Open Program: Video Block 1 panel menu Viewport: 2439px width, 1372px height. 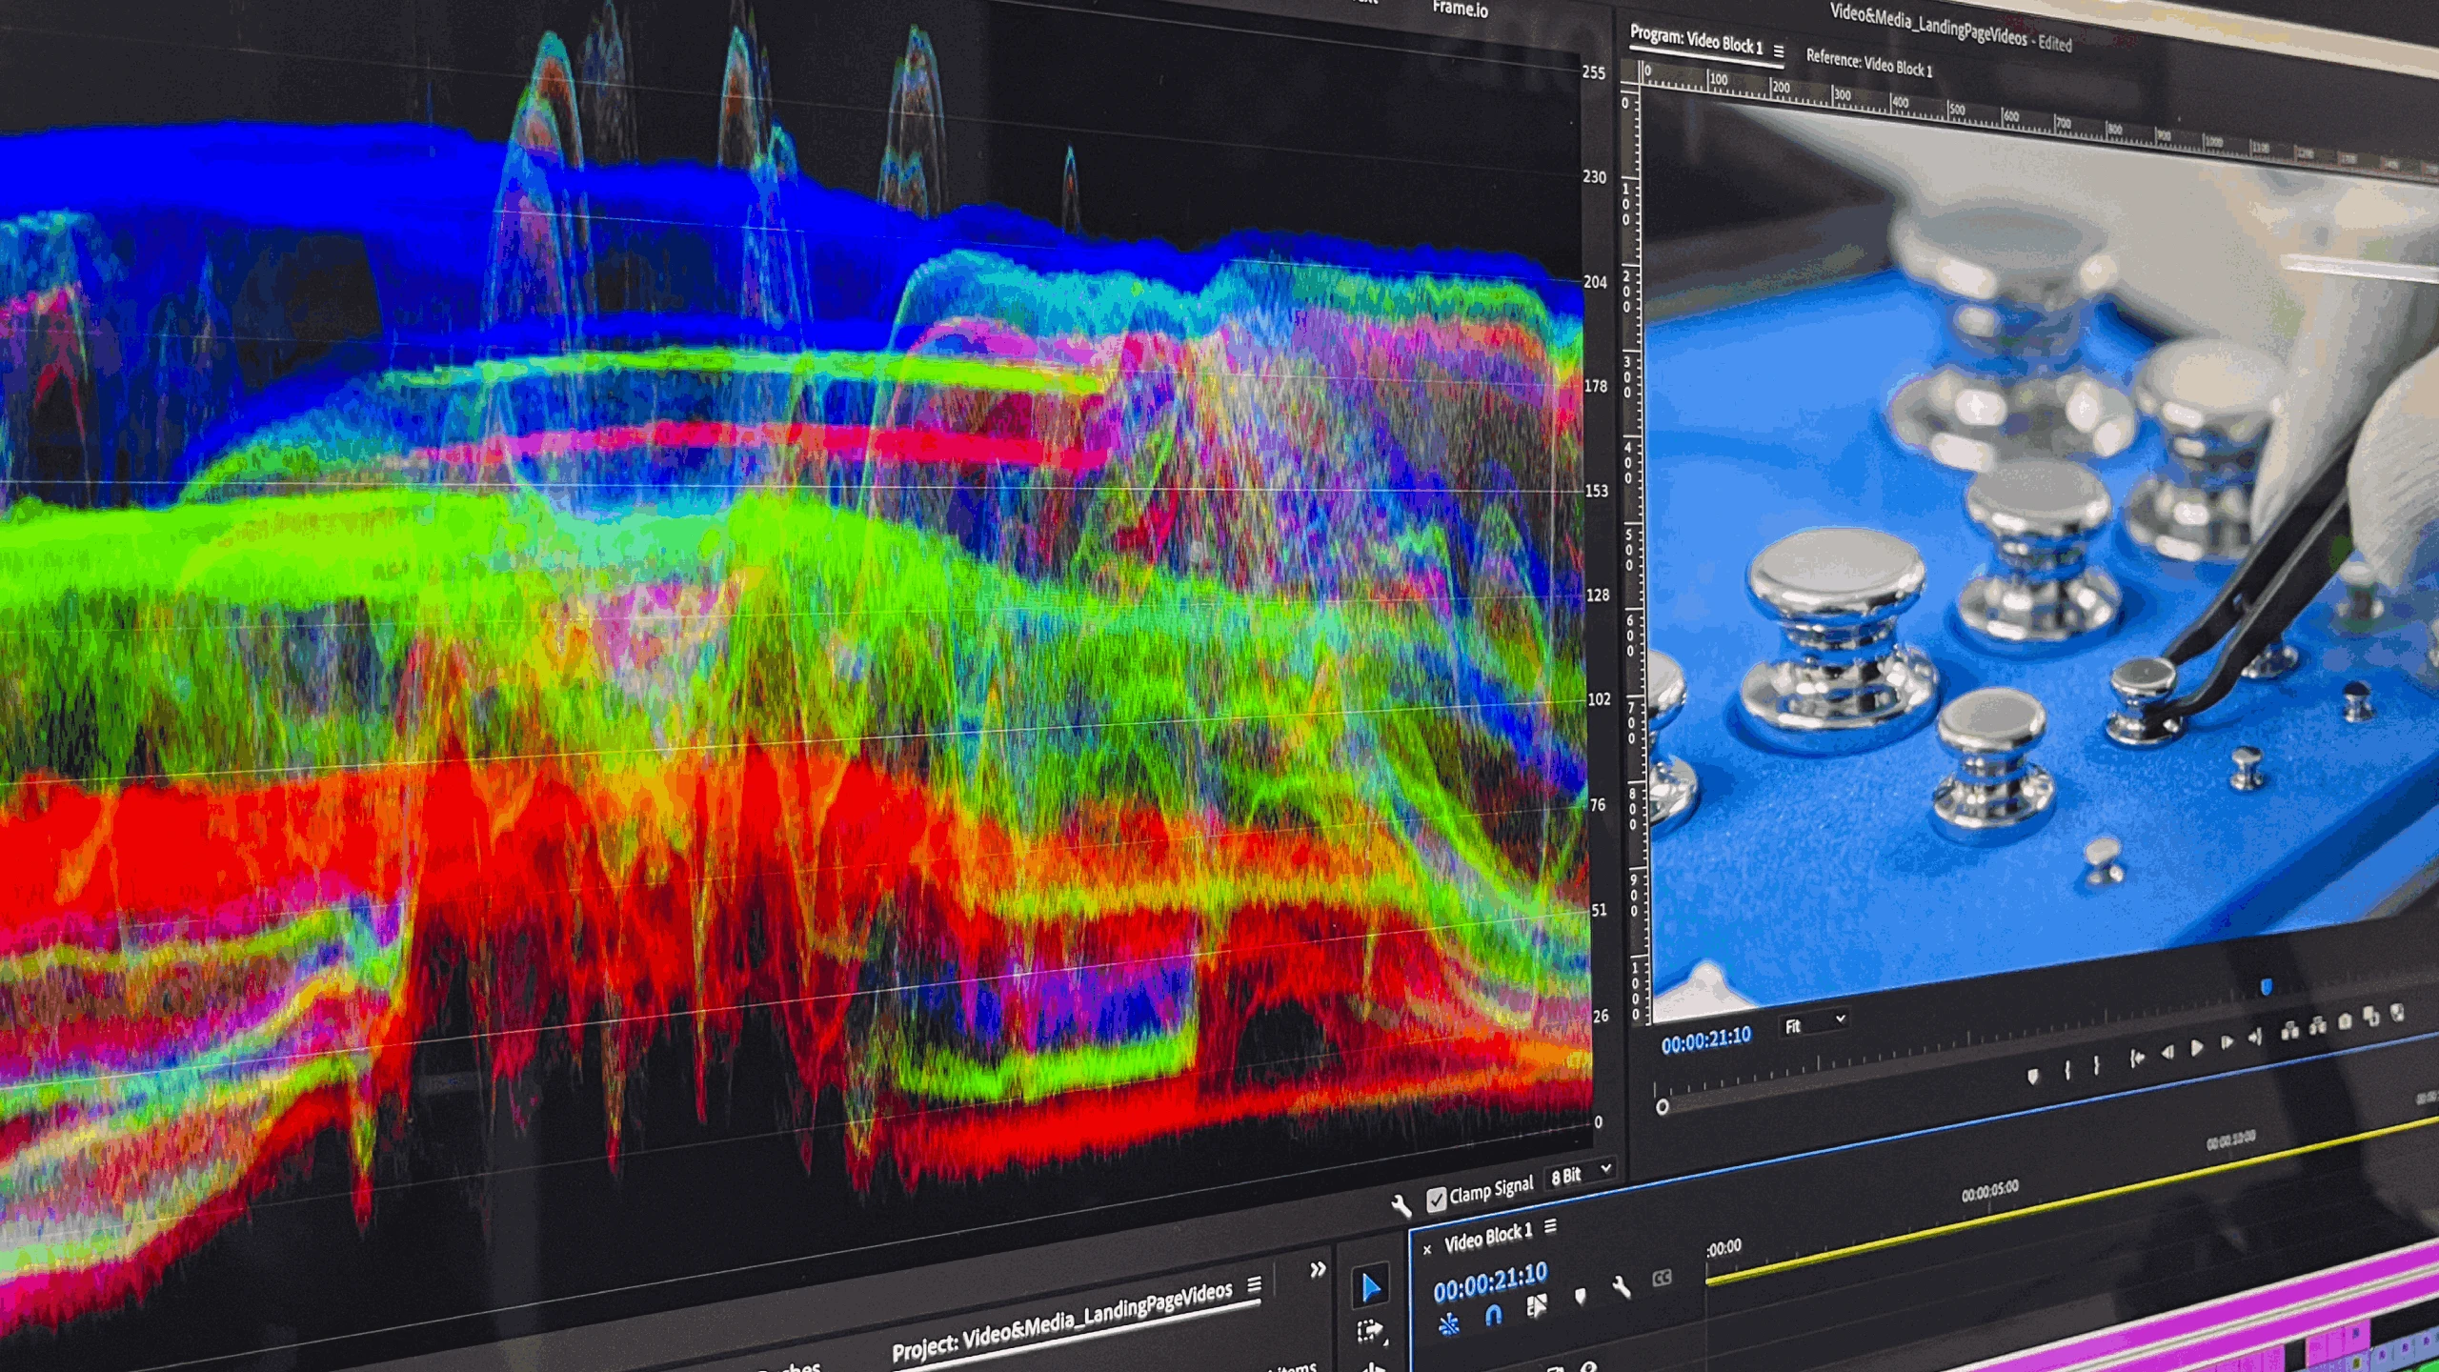coord(1778,50)
